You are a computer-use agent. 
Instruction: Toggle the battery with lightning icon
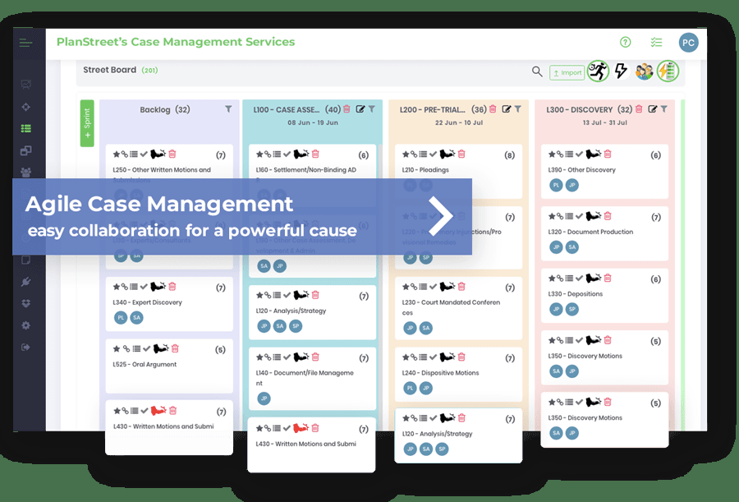(668, 71)
